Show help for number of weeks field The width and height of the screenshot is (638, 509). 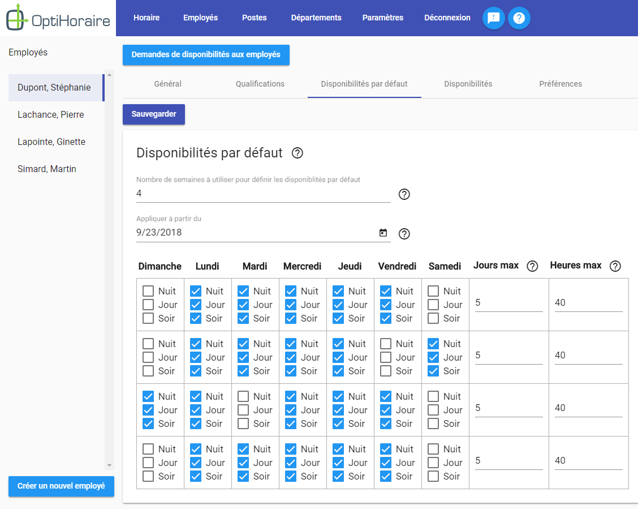[x=404, y=194]
